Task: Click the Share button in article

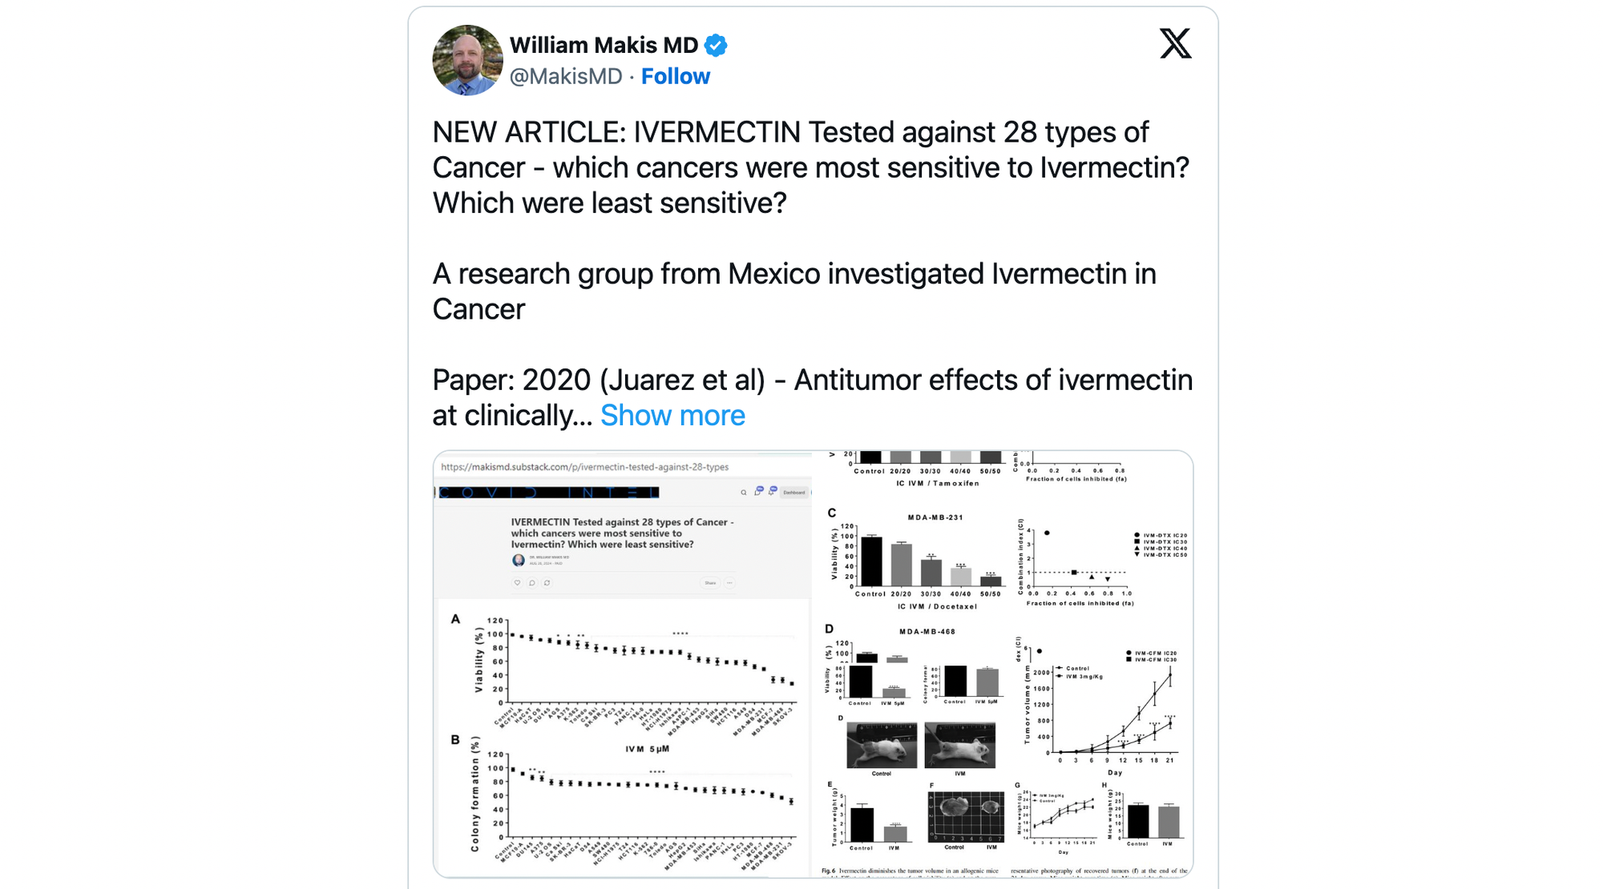Action: pyautogui.click(x=710, y=583)
